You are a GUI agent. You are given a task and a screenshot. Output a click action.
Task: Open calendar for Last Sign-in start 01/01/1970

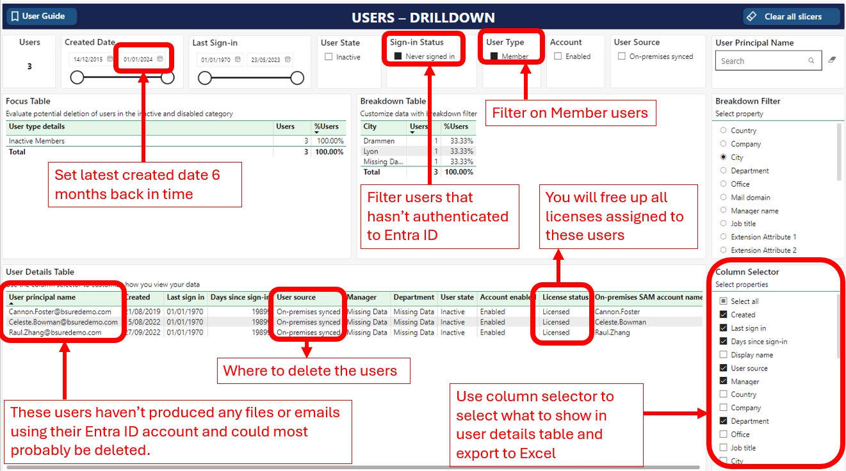pos(238,60)
